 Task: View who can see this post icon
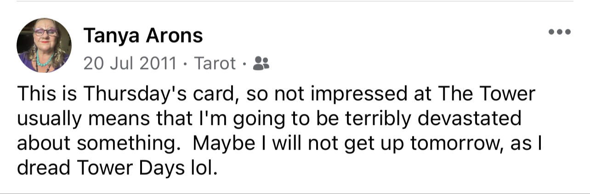tap(261, 63)
